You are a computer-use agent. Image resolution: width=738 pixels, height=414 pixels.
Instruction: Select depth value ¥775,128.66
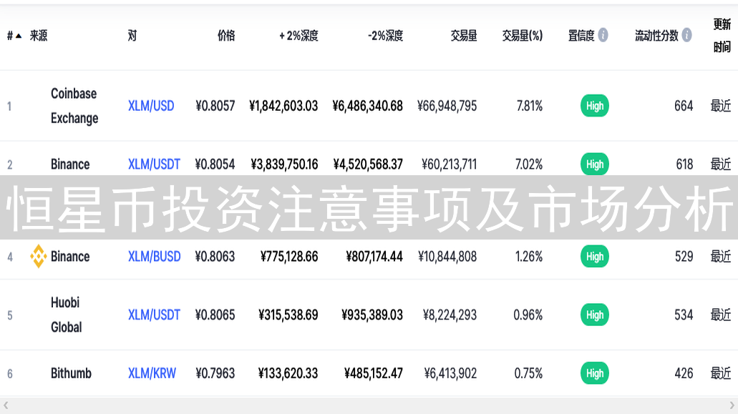pos(289,257)
